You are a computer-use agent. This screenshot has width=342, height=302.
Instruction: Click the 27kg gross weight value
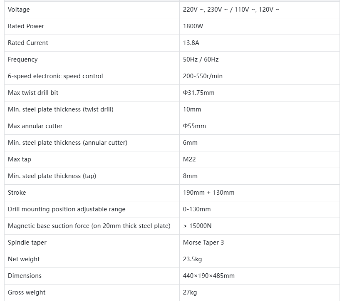[190, 292]
